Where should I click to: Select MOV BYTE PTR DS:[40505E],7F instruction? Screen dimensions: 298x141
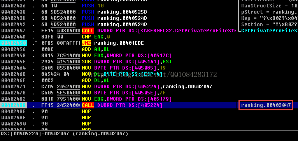[124, 93]
